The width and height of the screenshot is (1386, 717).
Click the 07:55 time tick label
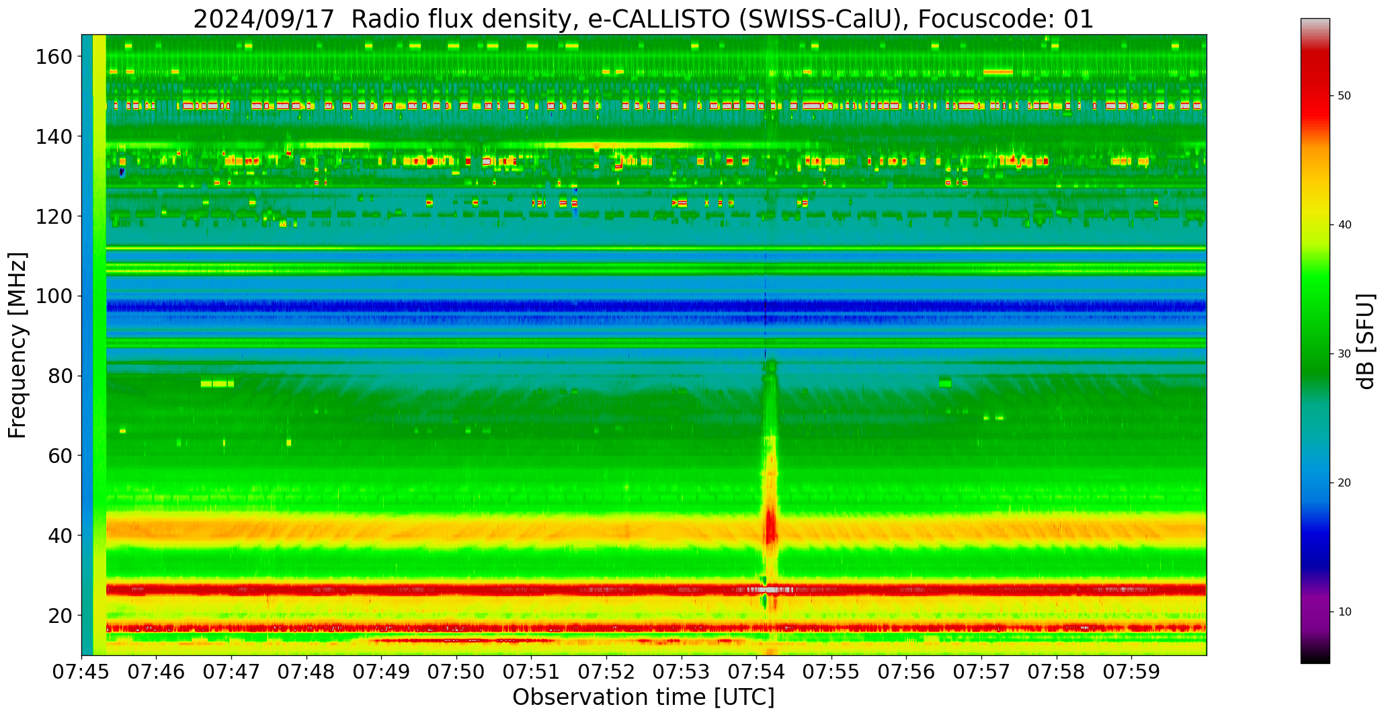(x=831, y=672)
